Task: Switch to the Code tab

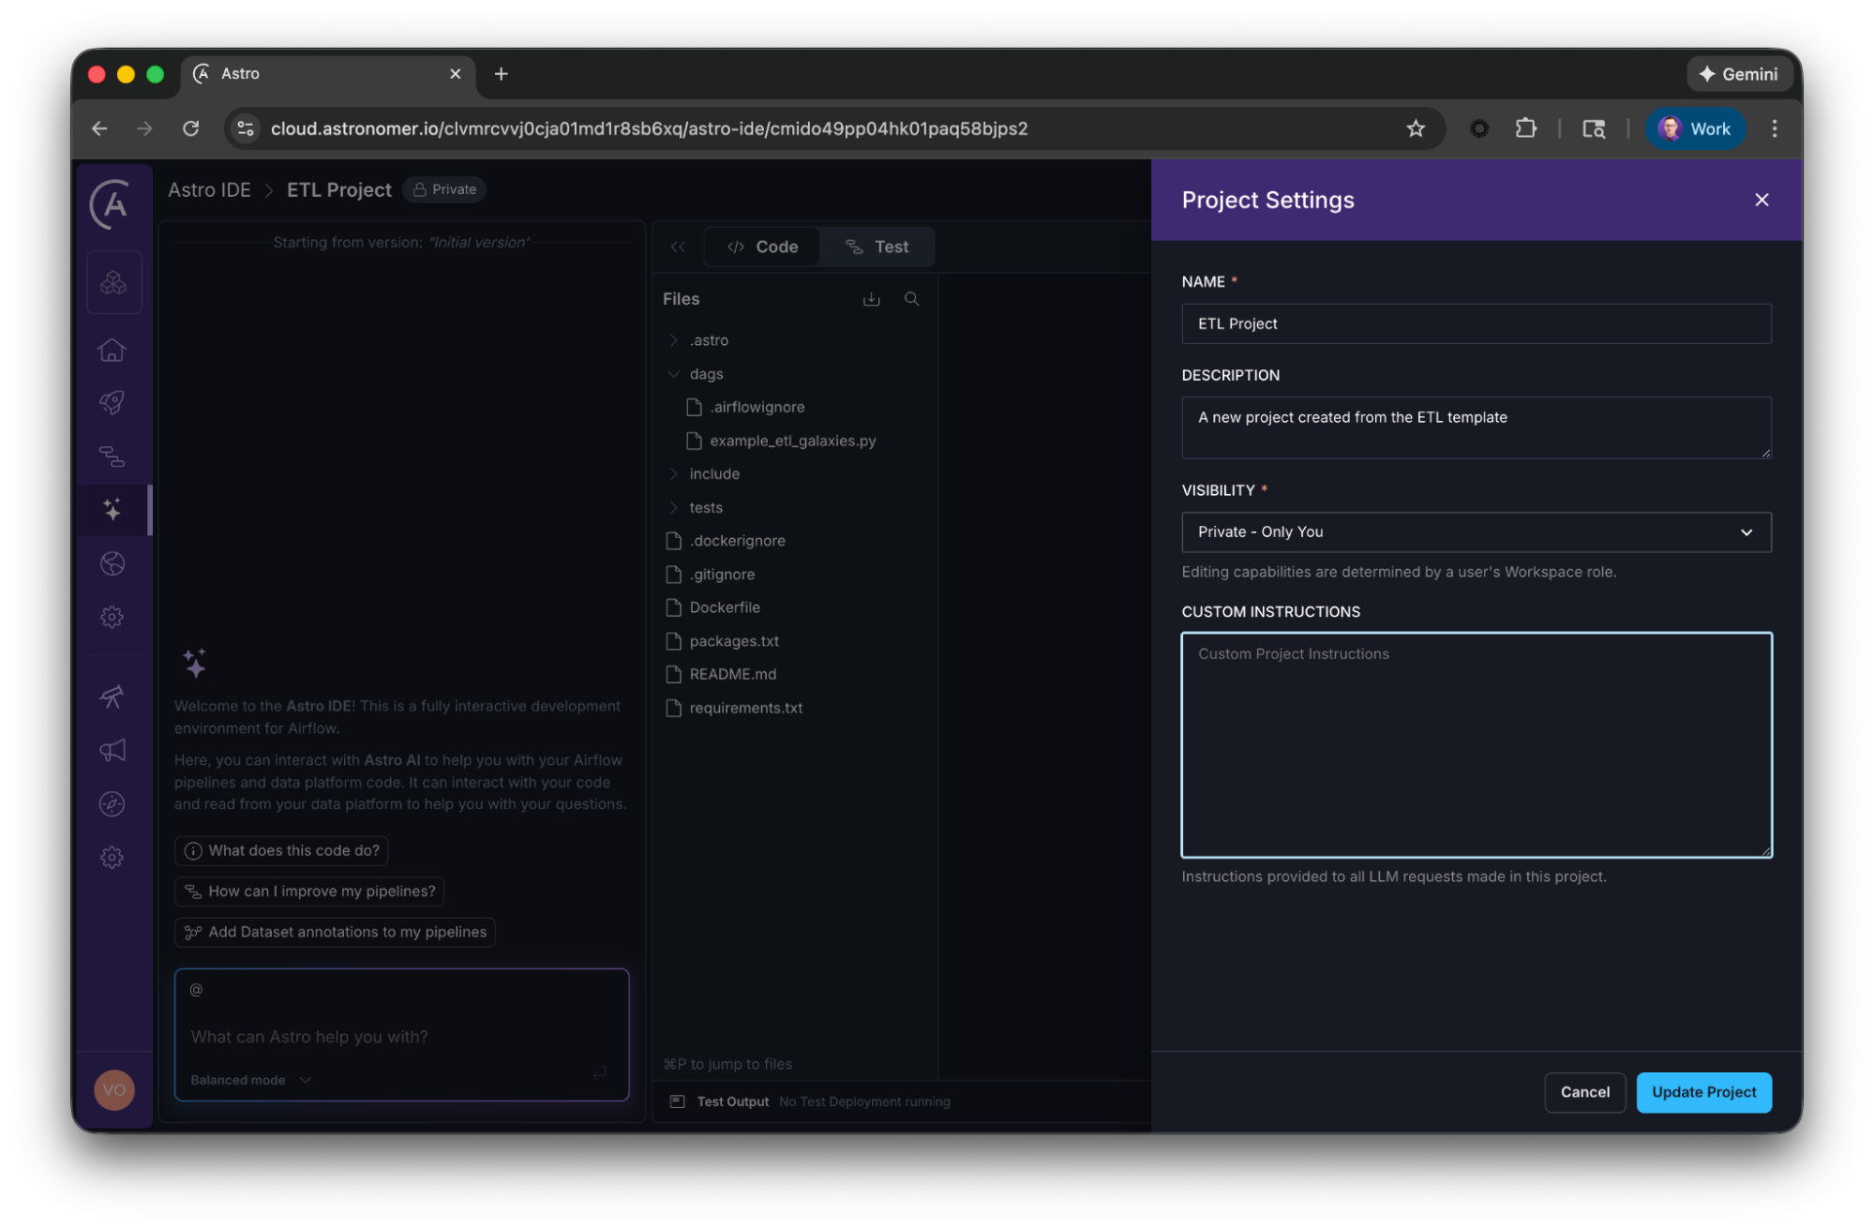Action: [763, 247]
